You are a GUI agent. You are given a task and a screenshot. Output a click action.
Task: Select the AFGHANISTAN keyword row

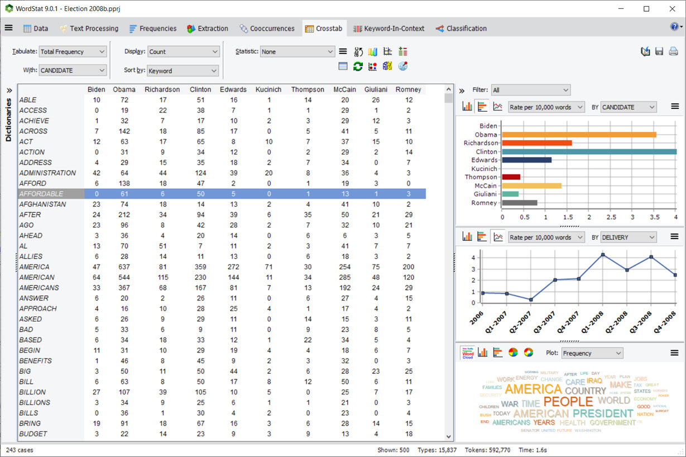point(43,204)
